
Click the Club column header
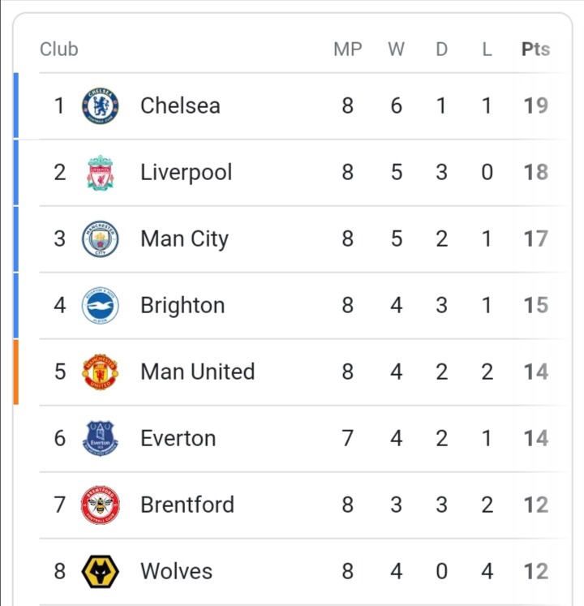click(x=59, y=49)
